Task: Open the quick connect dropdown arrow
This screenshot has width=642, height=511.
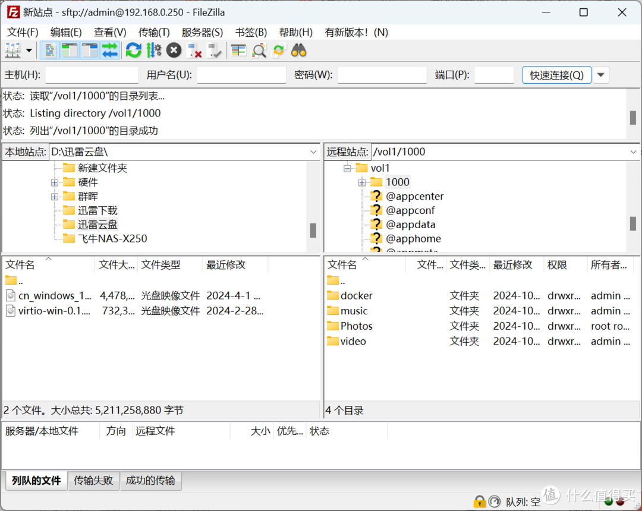Action: tap(600, 75)
